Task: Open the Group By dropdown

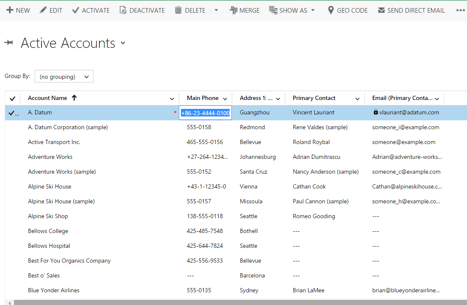Action: click(x=64, y=76)
